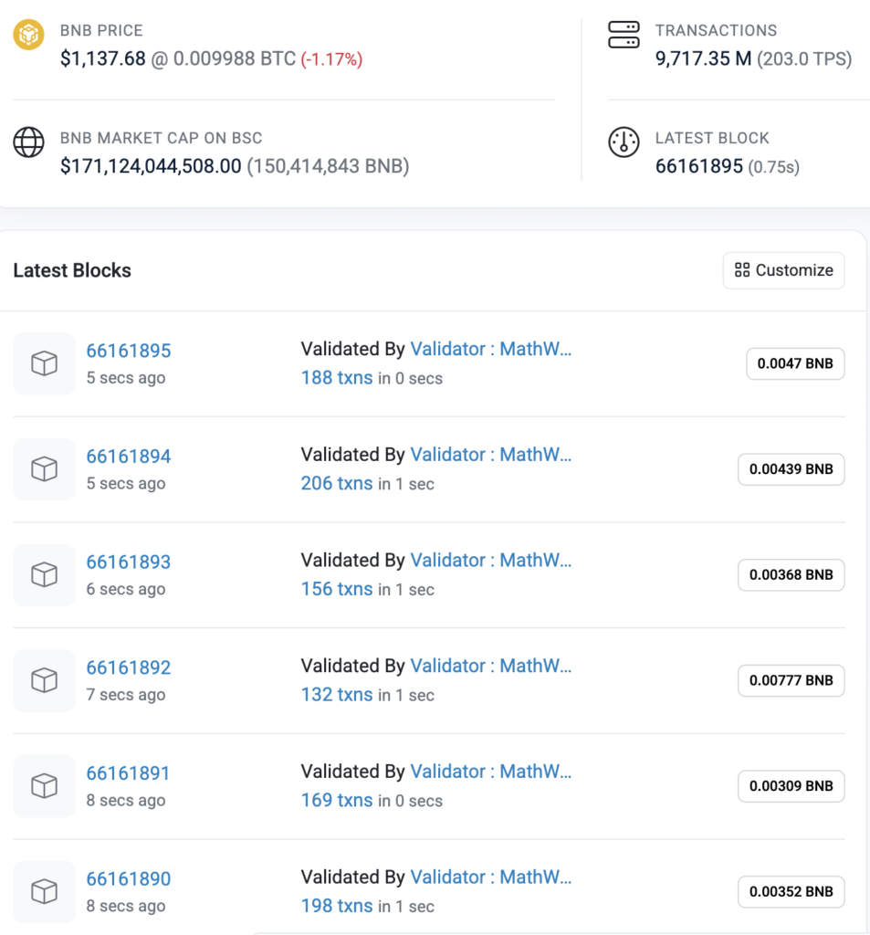Image resolution: width=870 pixels, height=935 pixels.
Task: View the 206 txns link
Action: pos(337,484)
